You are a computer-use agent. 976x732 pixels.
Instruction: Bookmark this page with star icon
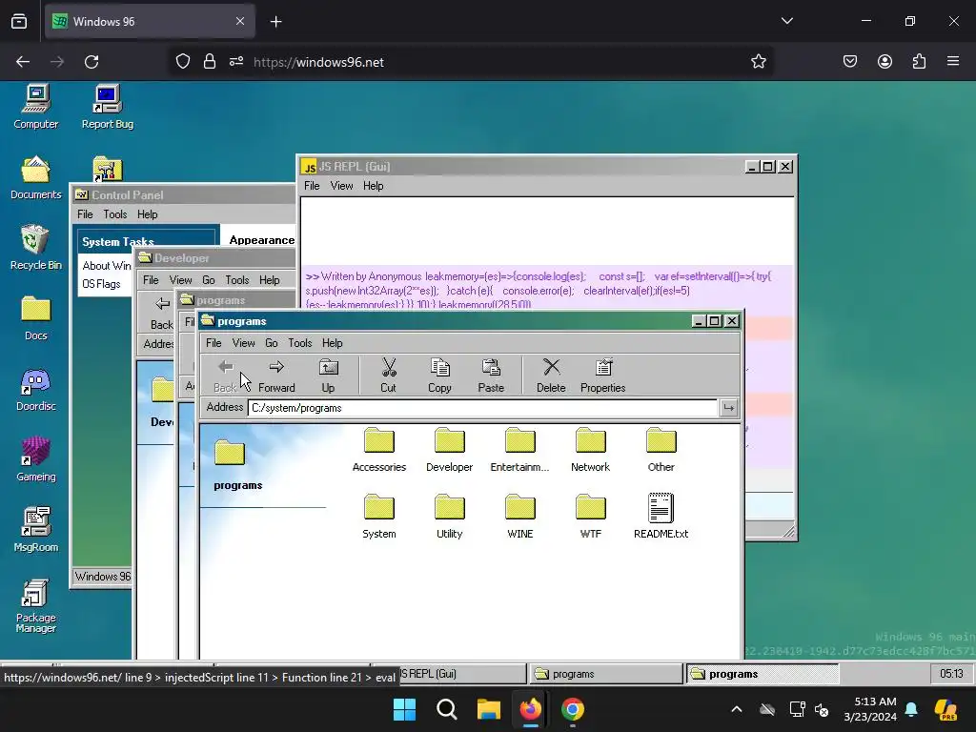click(x=758, y=62)
